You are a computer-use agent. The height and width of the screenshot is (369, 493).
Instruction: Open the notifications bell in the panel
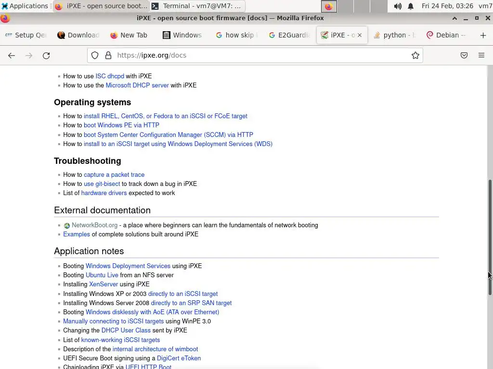[x=411, y=6]
